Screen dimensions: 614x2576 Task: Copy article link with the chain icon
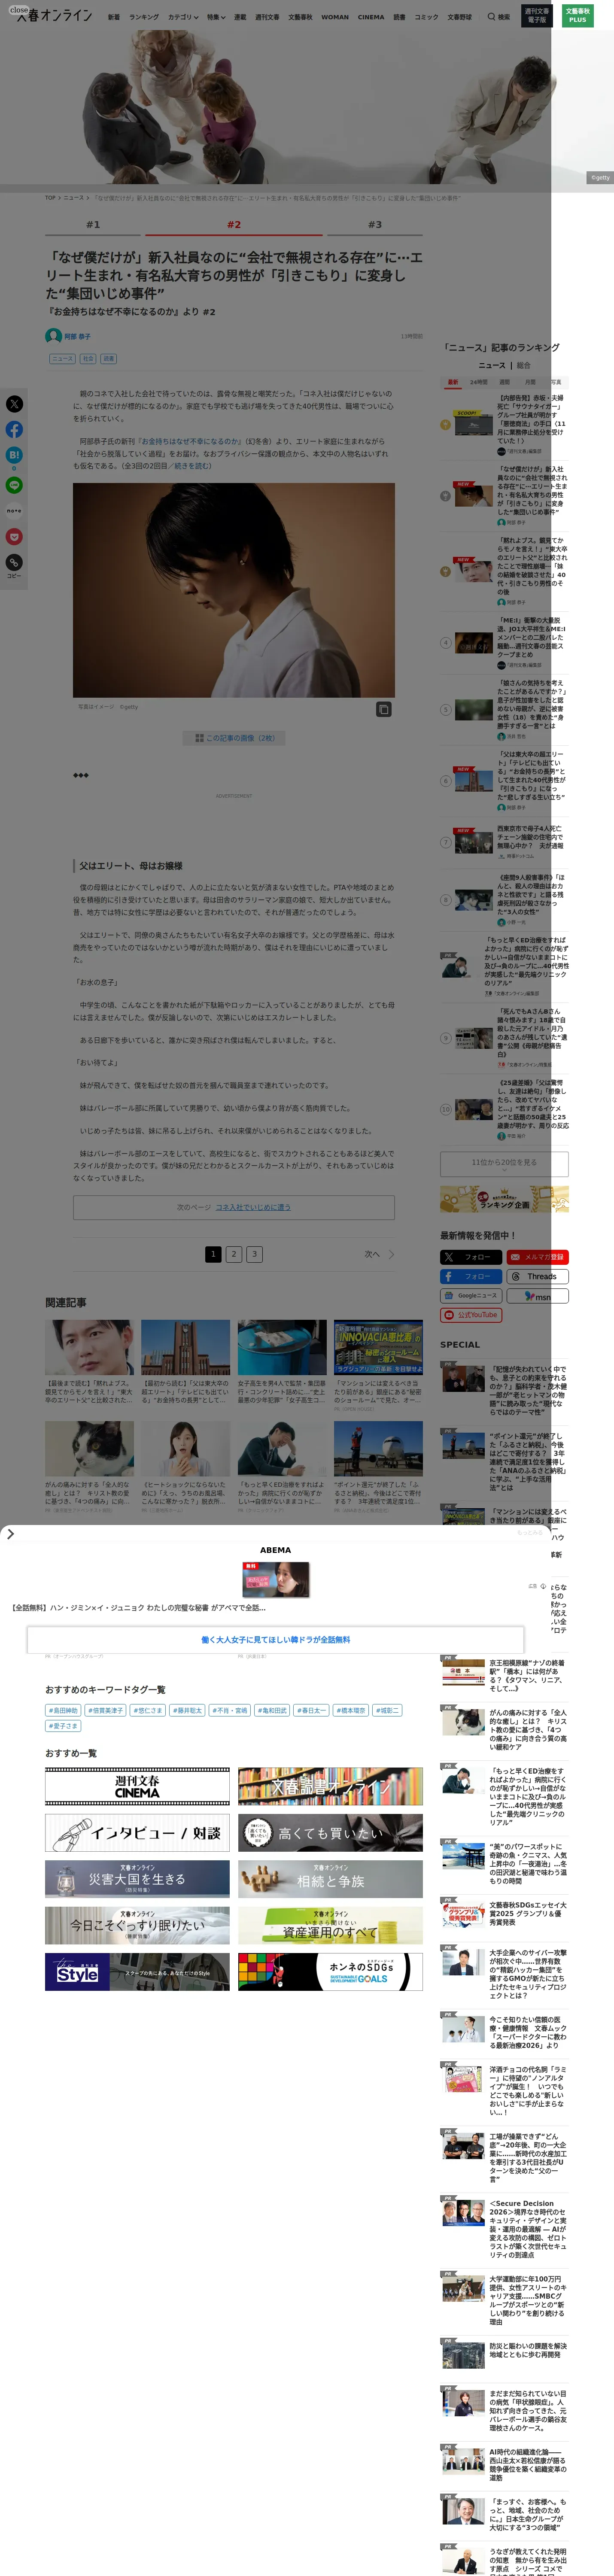click(x=14, y=562)
